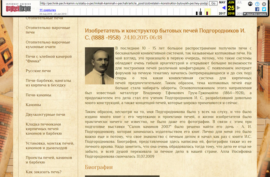Close the Wayback Machine toolbar

(x=264, y=4)
